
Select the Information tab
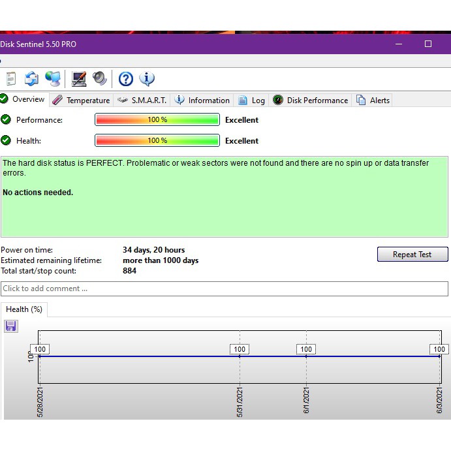pos(202,101)
